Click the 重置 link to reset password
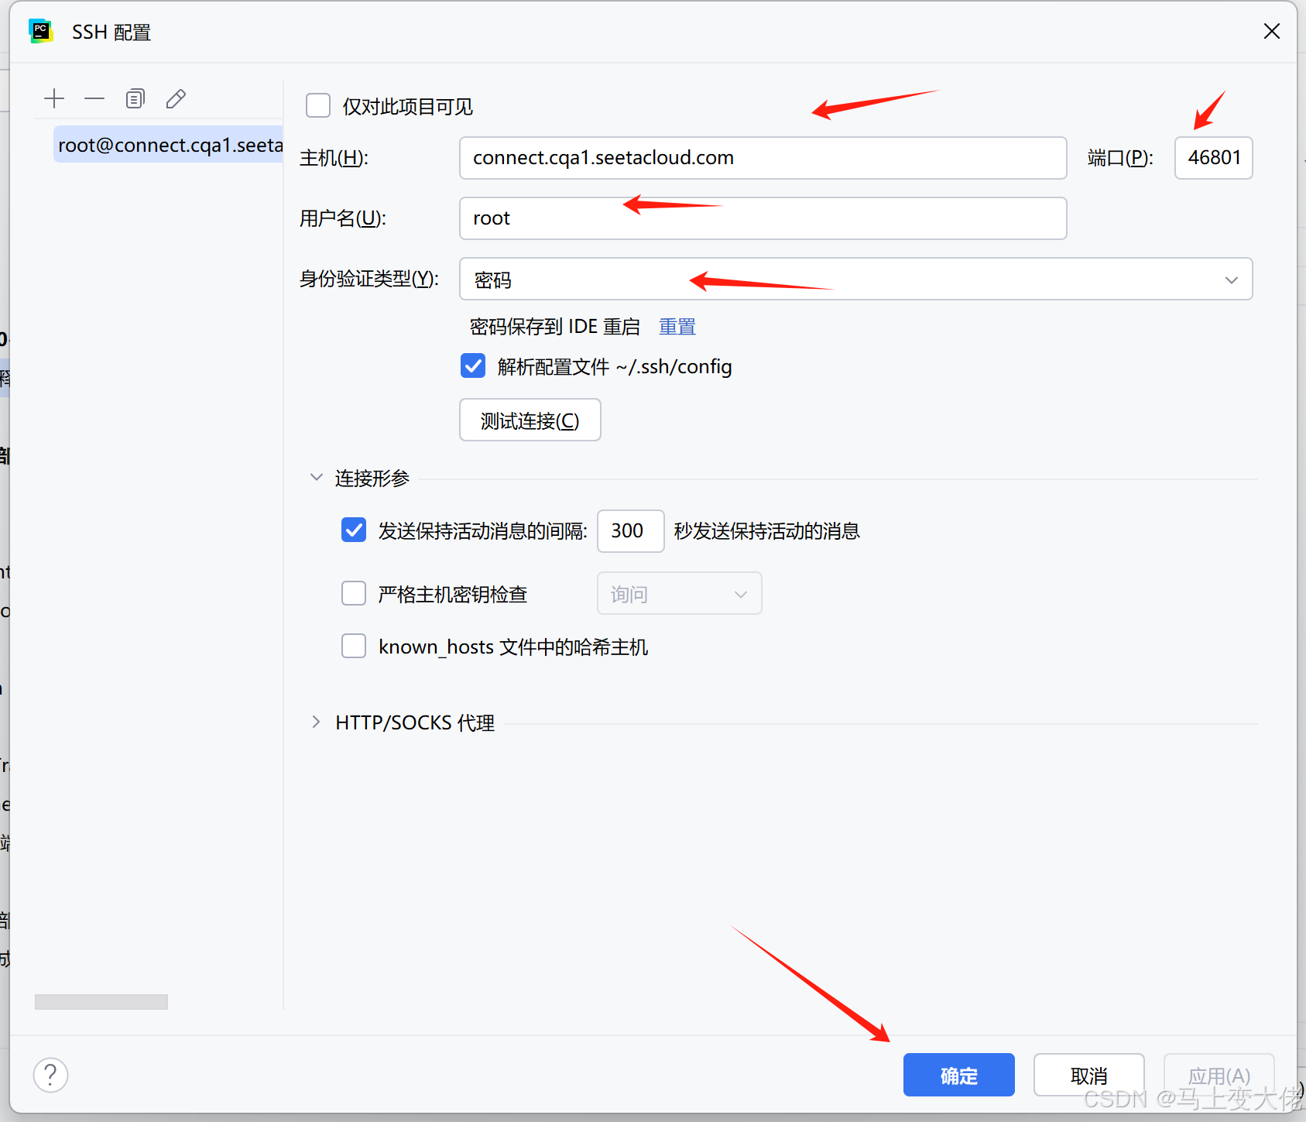This screenshot has height=1122, width=1306. [677, 326]
